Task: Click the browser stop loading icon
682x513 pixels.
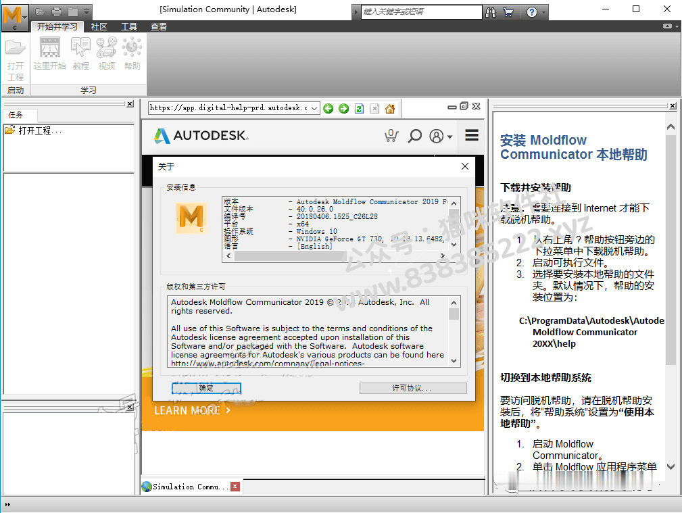Action: pos(374,108)
